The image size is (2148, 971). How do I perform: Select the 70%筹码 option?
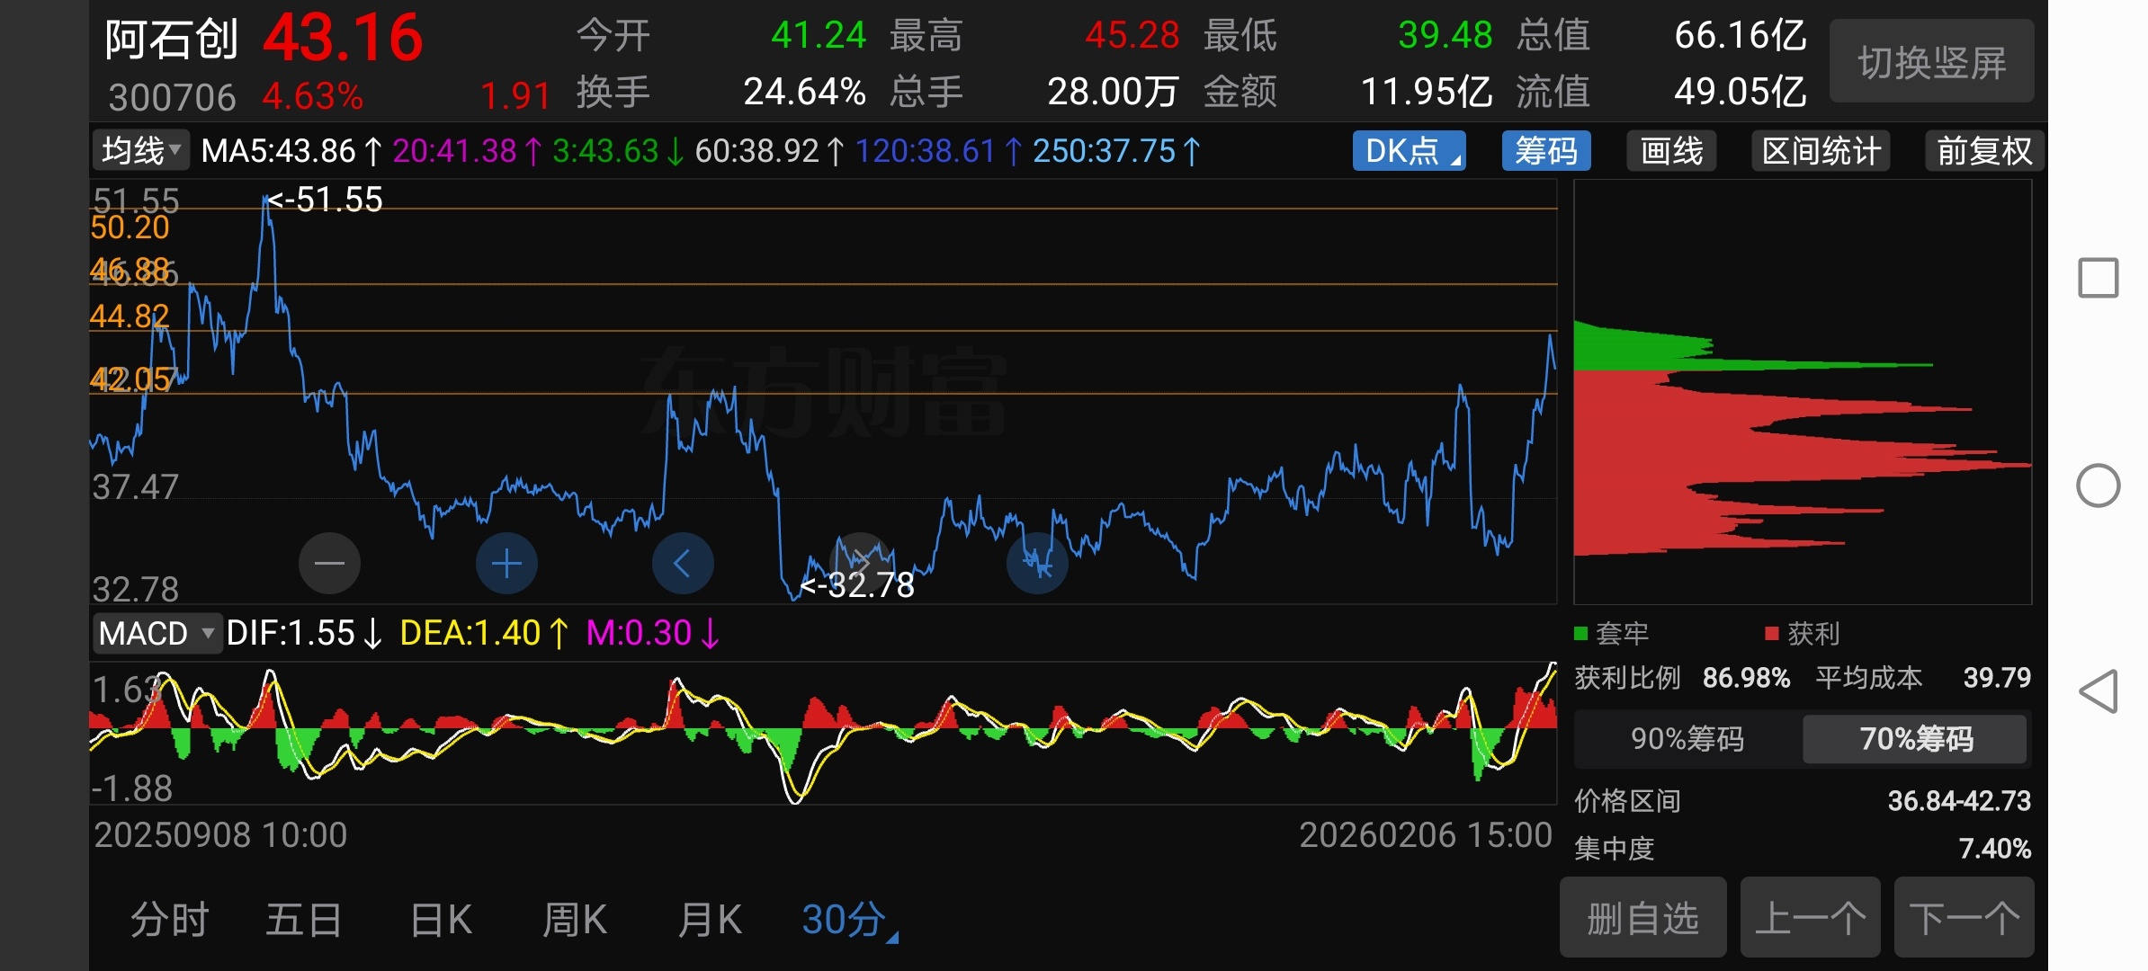(x=1916, y=739)
